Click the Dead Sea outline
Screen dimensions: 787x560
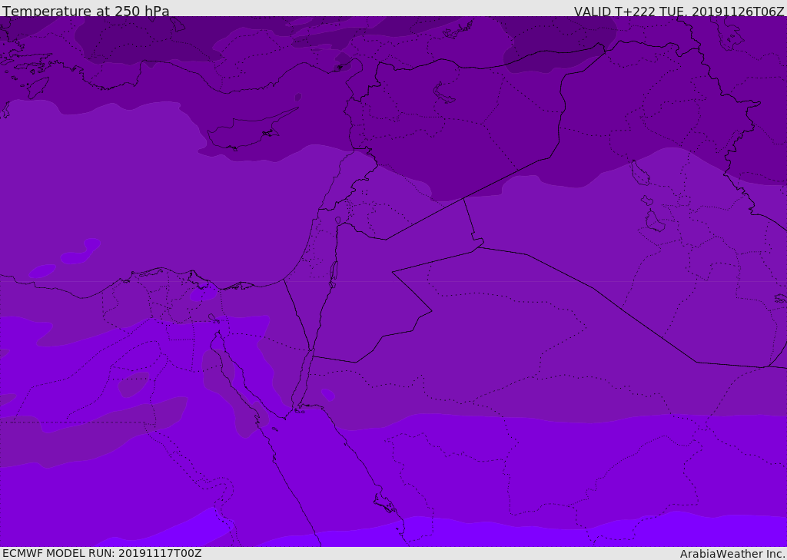coord(334,273)
